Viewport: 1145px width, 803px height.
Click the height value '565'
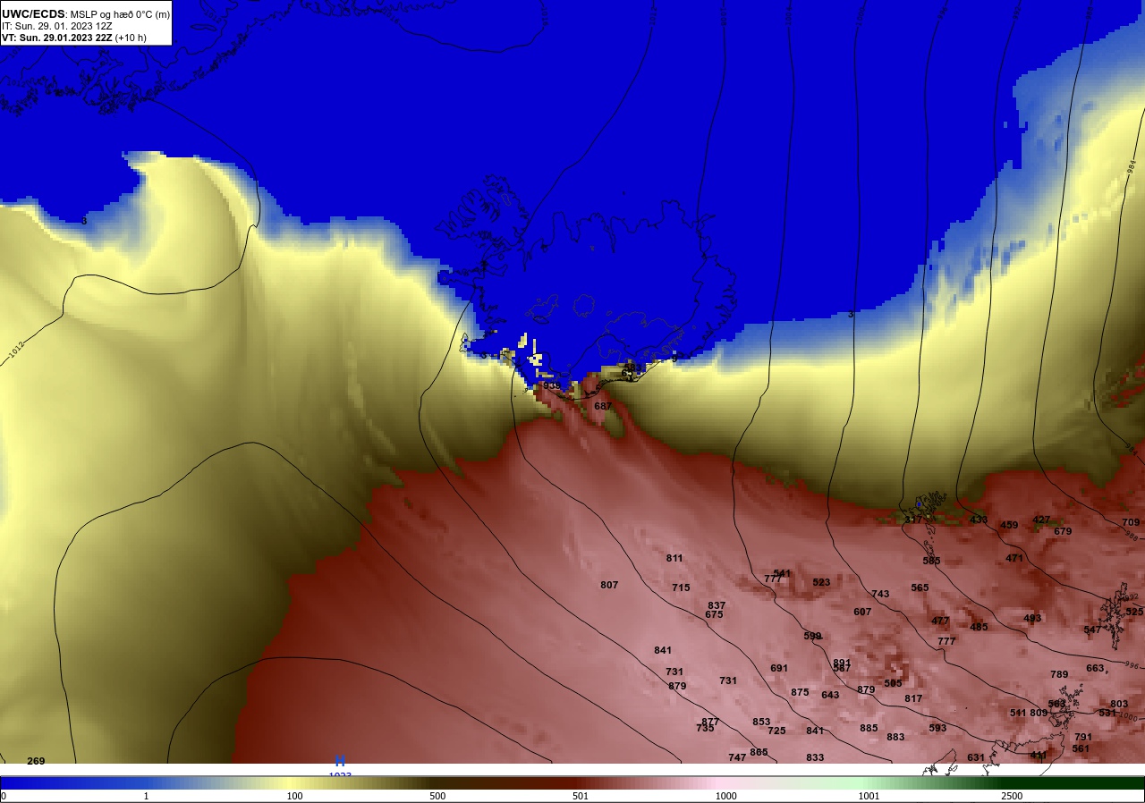pos(920,587)
